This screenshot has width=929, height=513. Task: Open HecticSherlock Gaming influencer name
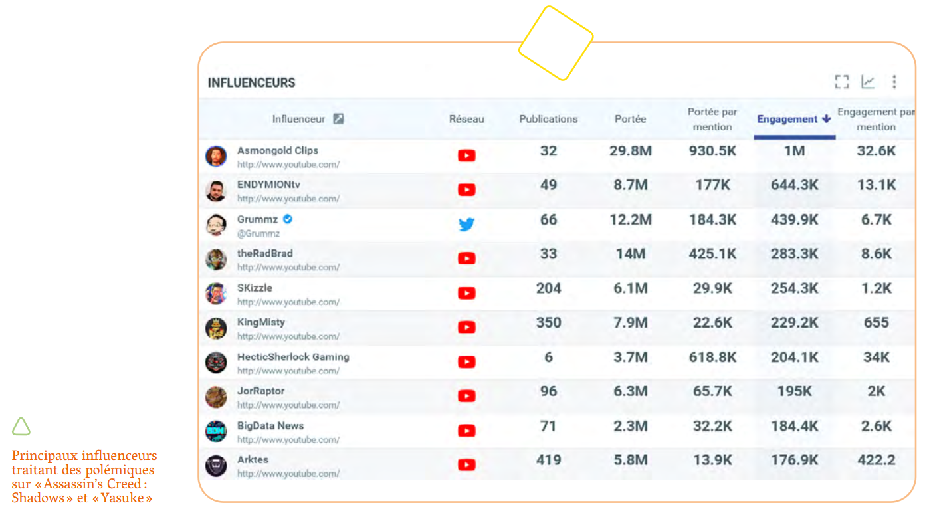[293, 357]
